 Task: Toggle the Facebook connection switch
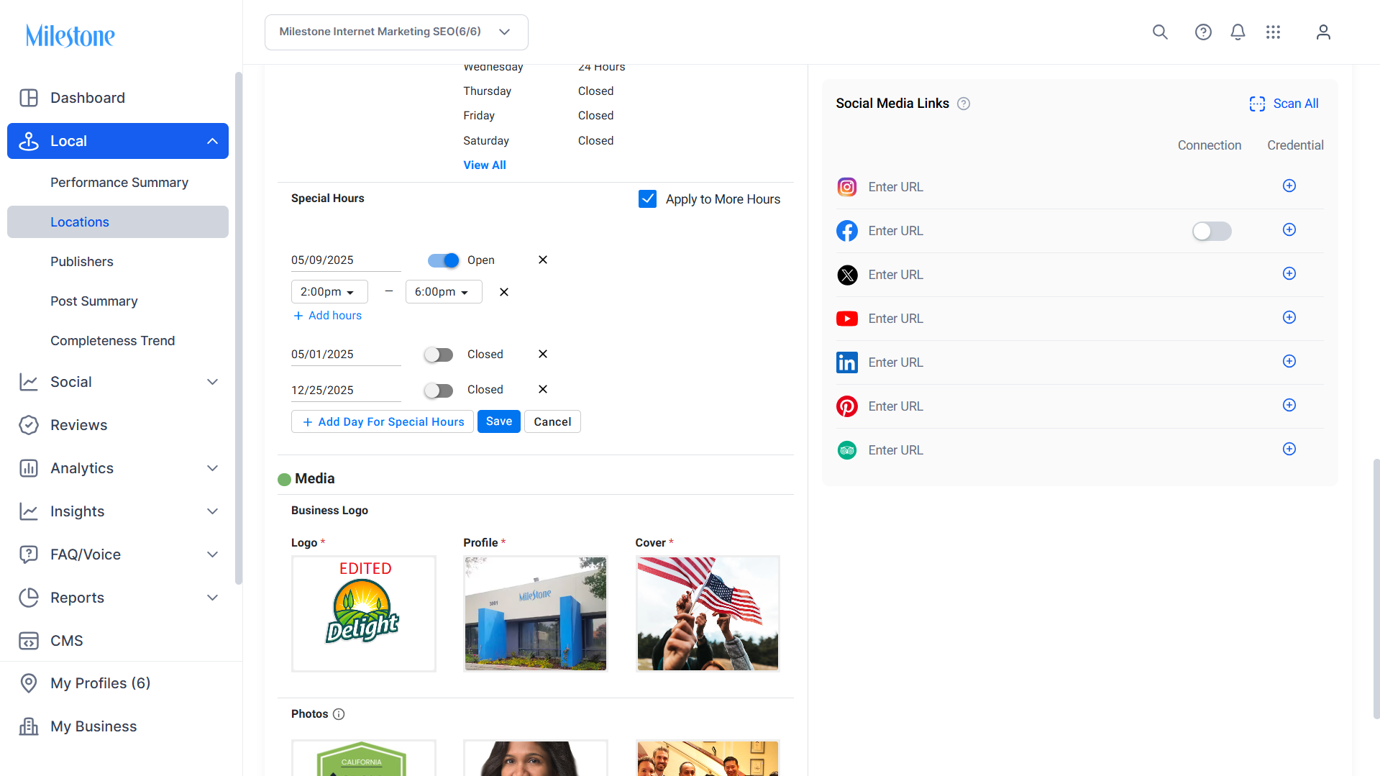tap(1212, 231)
